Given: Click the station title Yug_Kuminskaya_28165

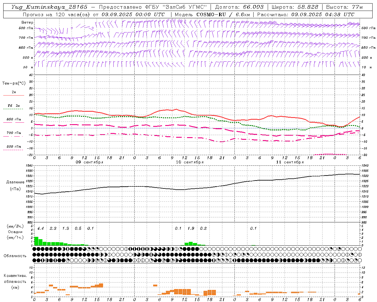Looking at the screenshot, I should (49, 7).
